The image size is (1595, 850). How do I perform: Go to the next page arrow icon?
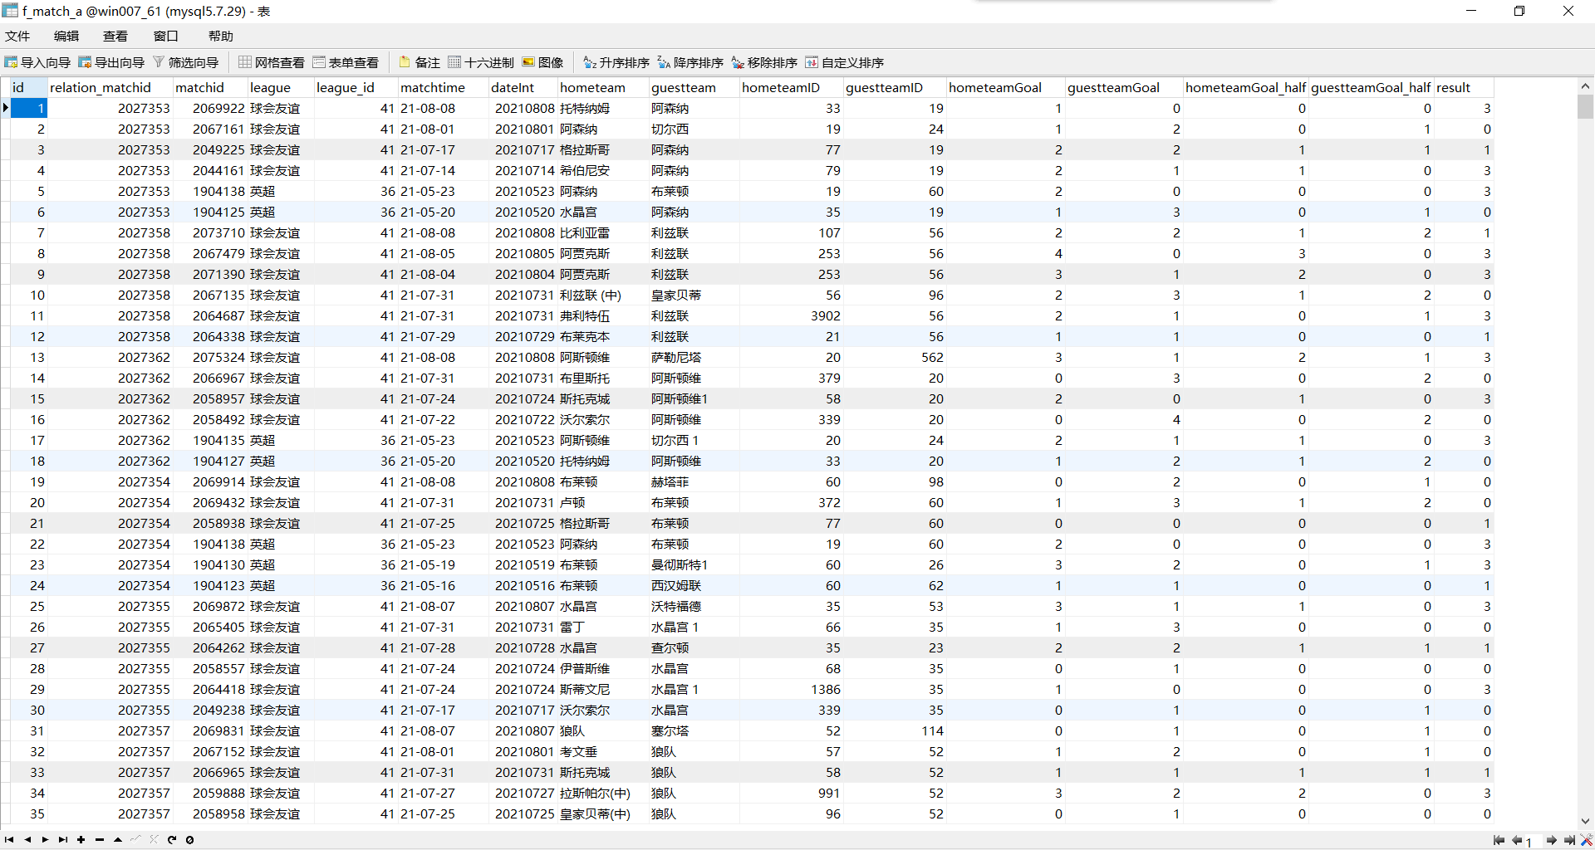tap(1552, 840)
